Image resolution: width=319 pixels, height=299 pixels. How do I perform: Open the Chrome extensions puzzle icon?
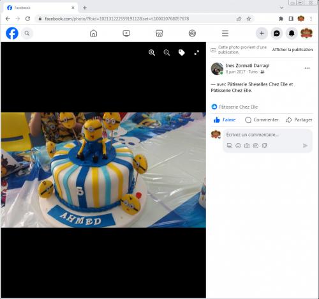point(281,19)
